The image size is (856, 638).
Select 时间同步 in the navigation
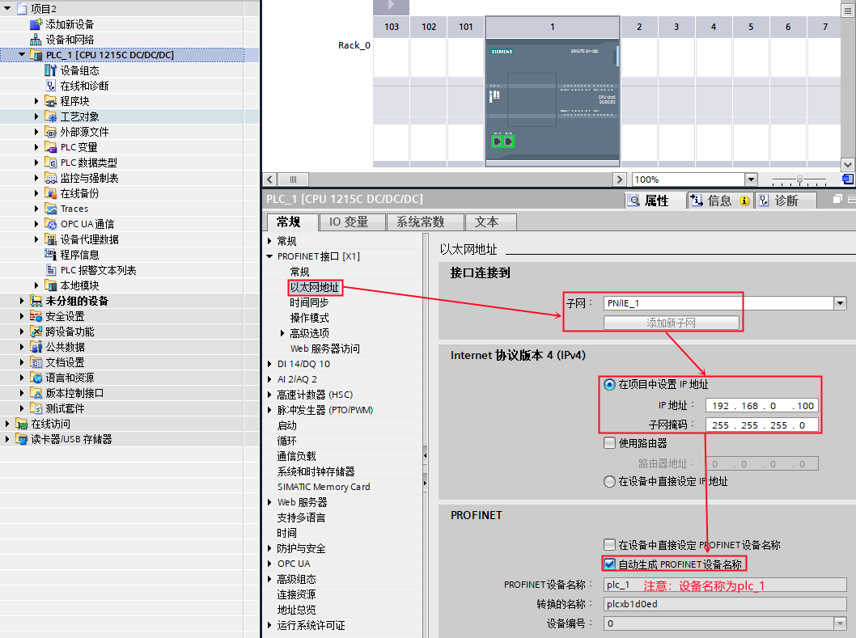[x=309, y=302]
